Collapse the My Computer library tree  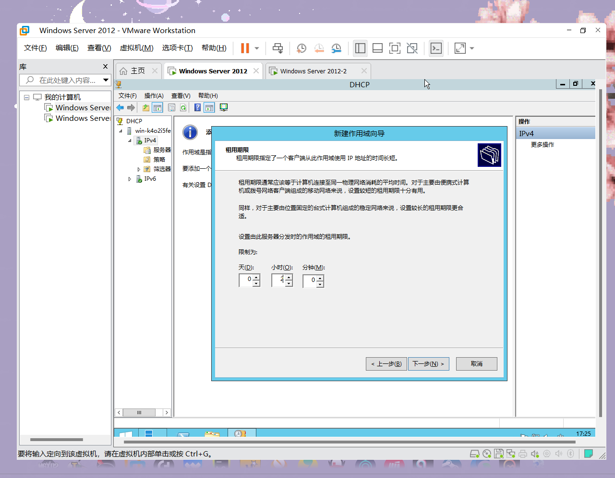pyautogui.click(x=27, y=97)
